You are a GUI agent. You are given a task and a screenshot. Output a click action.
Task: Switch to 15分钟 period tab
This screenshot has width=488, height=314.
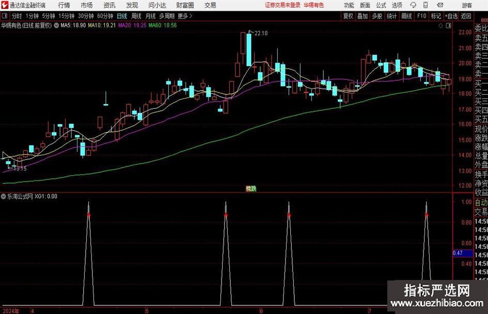tap(66, 16)
